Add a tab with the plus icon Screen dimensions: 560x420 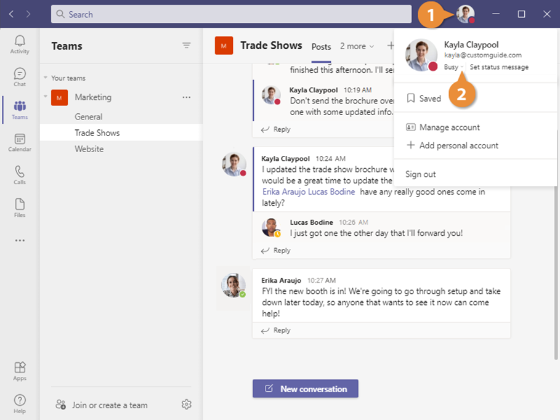pyautogui.click(x=391, y=46)
